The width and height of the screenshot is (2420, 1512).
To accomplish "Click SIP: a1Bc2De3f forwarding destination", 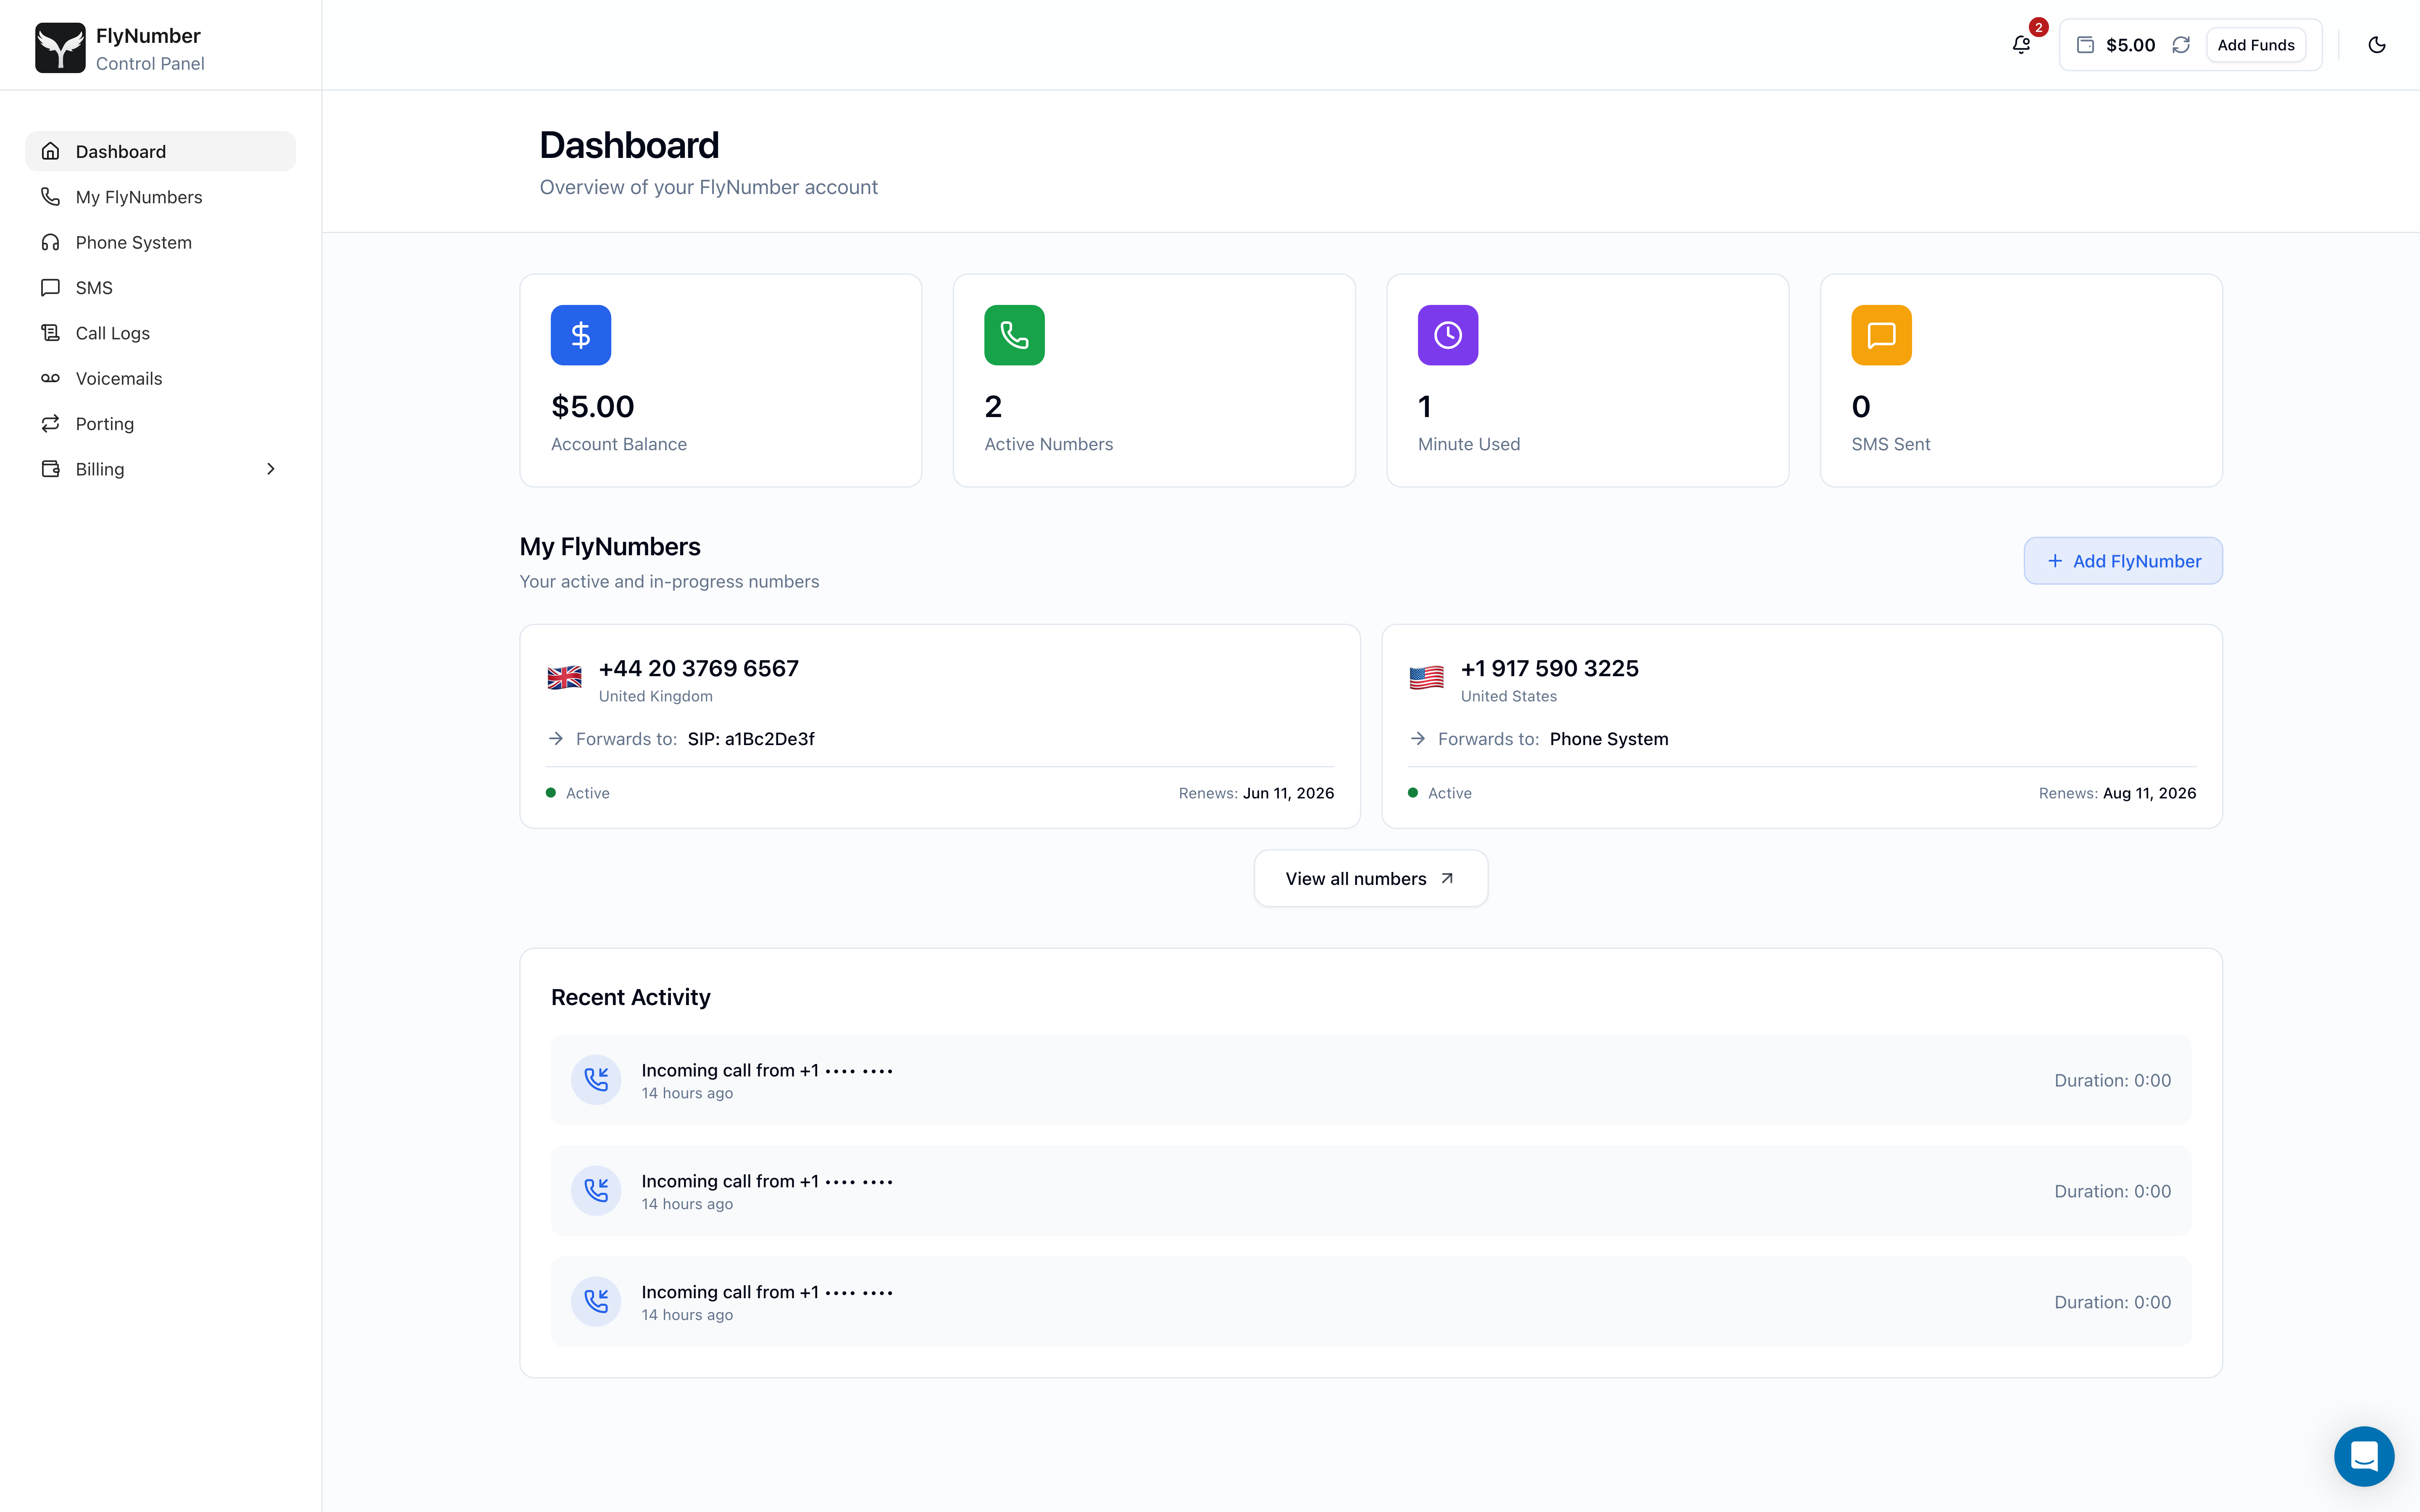I will pos(751,739).
